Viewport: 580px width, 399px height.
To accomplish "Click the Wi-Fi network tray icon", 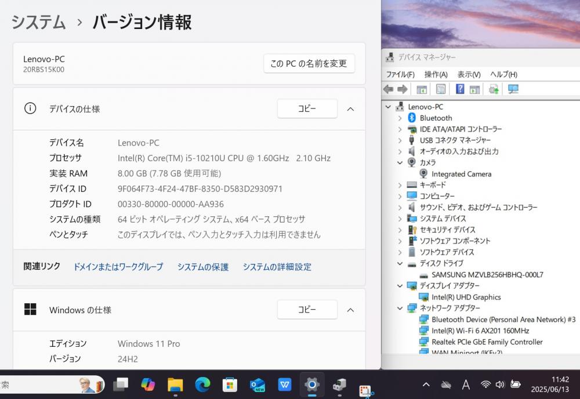I will click(x=485, y=385).
